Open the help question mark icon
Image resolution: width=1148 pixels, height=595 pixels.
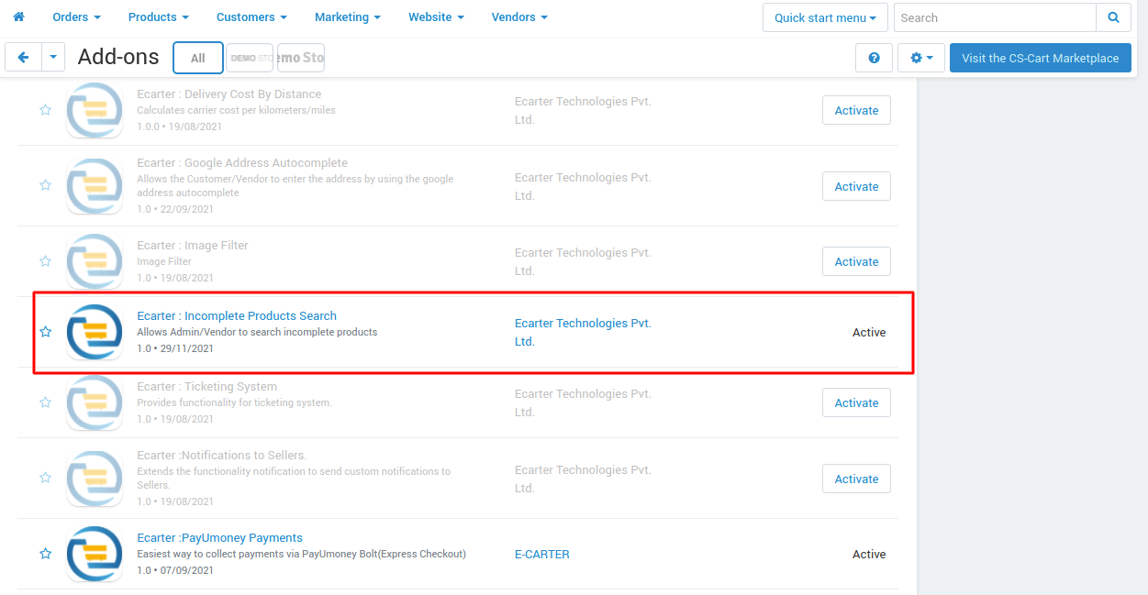coord(874,58)
